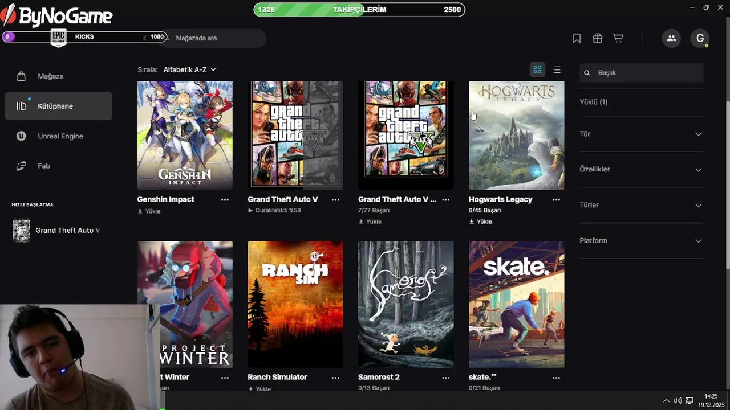
Task: Resume paused Grand Theft Auto V download
Action: [x=274, y=210]
